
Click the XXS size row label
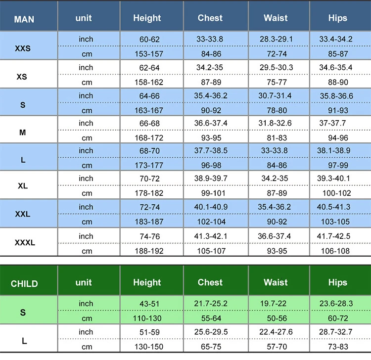pyautogui.click(x=22, y=49)
